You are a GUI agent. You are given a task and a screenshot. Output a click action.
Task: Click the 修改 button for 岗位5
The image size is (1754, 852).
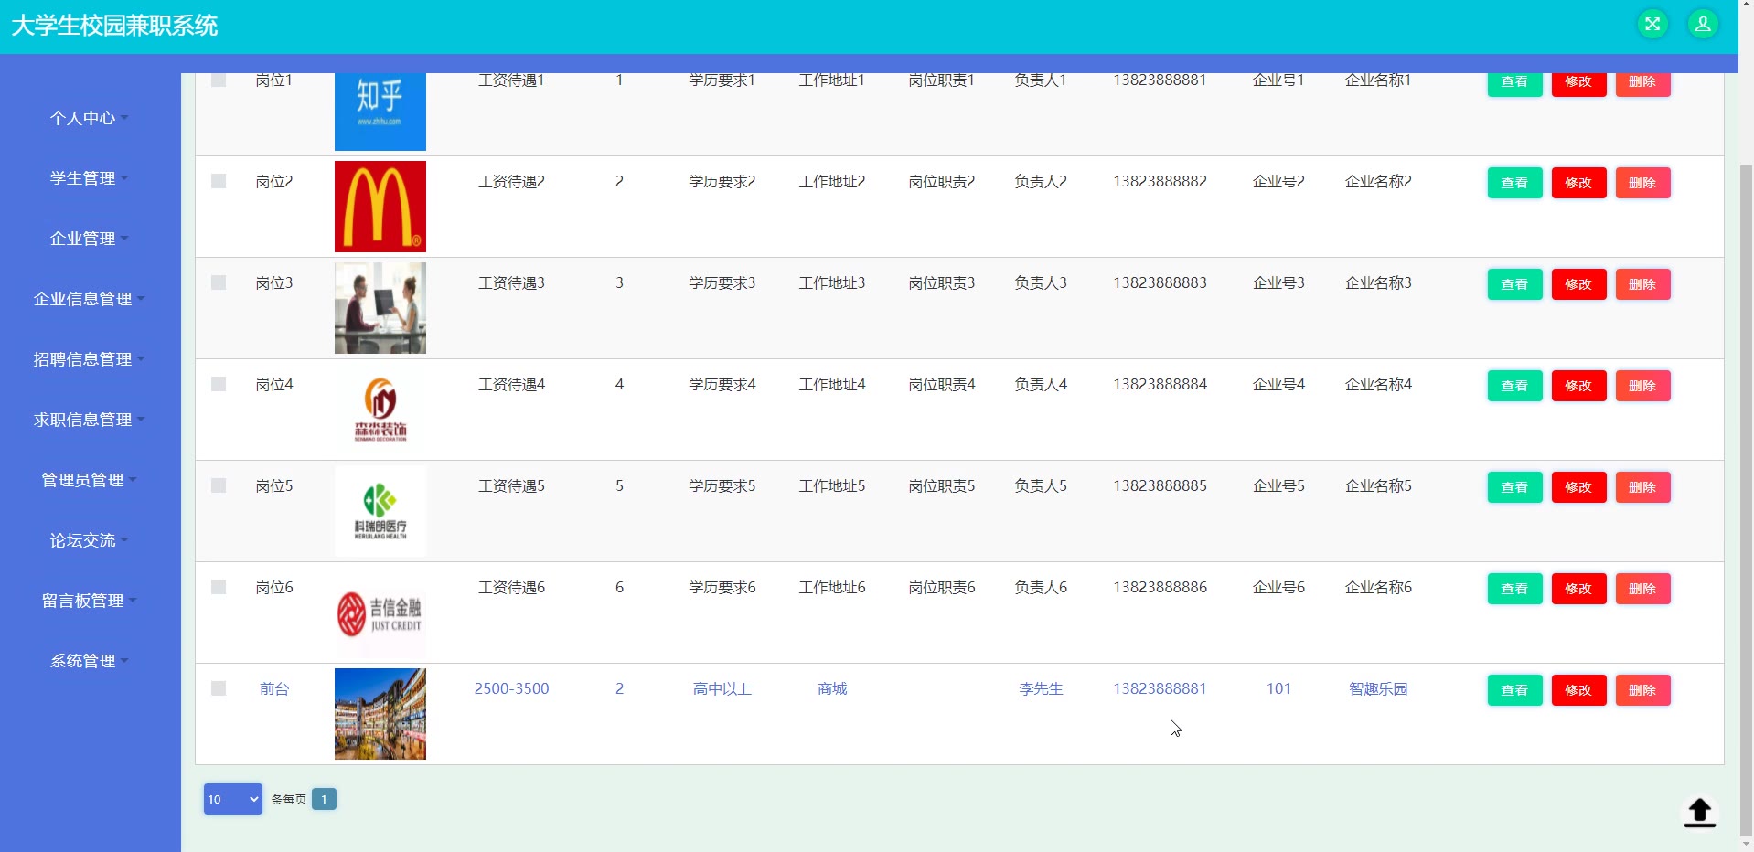coord(1578,487)
